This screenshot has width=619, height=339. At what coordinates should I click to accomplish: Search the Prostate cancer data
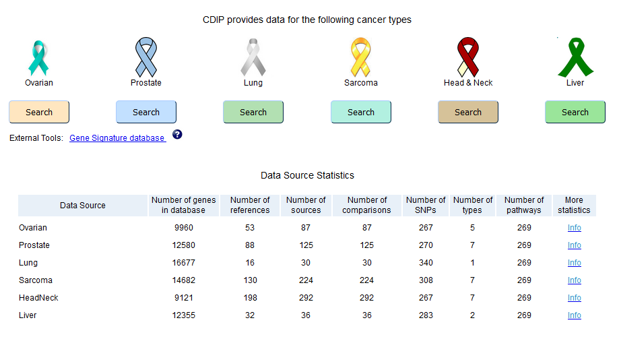click(146, 112)
